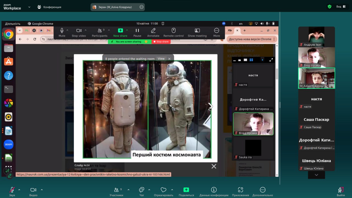Screen dimensions: 352x198
Task: Click the Show meeting button
Action: pyautogui.click(x=197, y=32)
